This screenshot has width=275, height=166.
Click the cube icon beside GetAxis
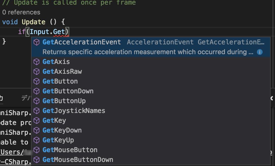36,62
